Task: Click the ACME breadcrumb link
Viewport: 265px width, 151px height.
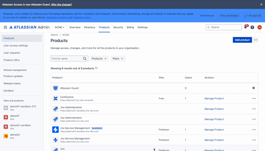Action: pos(66,35)
